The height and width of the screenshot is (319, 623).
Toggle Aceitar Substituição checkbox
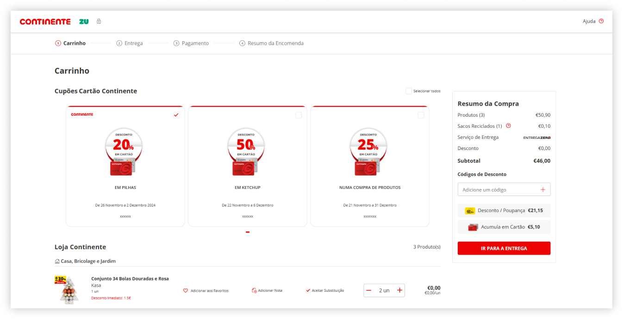(x=308, y=290)
